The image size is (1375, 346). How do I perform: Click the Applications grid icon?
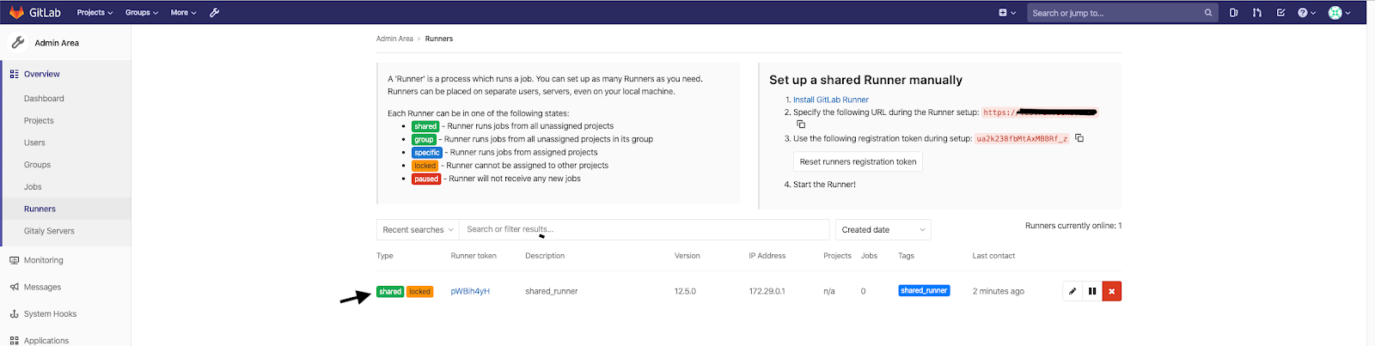tap(14, 340)
